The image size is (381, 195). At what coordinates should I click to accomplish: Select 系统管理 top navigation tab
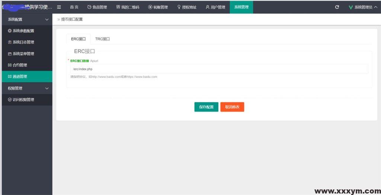pos(241,7)
